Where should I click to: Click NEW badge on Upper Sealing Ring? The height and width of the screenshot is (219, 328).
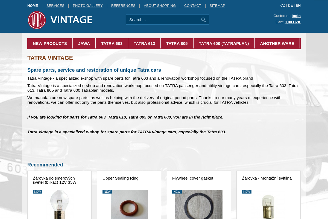coord(107,192)
